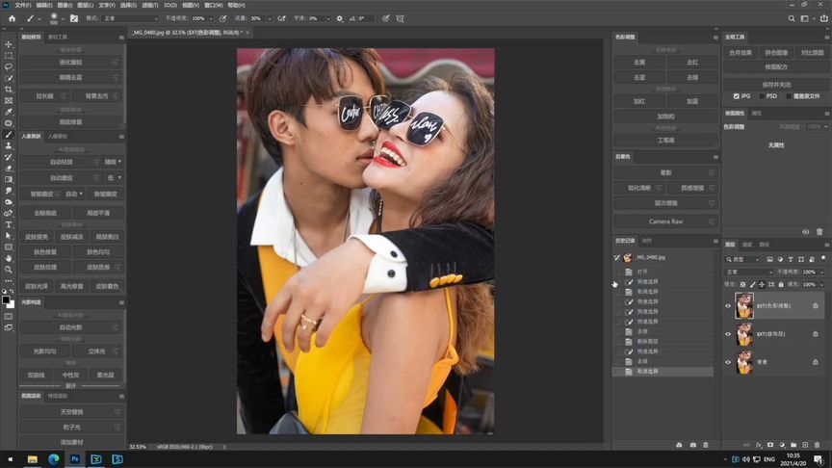Select the Horizontal Type tool
The image size is (832, 468).
(9, 224)
